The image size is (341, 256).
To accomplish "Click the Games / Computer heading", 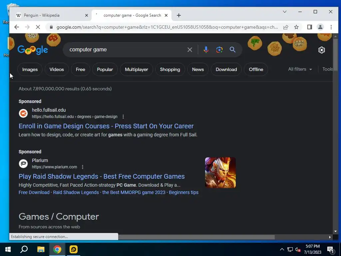I will click(x=59, y=217).
